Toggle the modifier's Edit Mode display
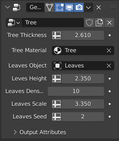Viewport: 119px width, 141px height. [59, 7]
